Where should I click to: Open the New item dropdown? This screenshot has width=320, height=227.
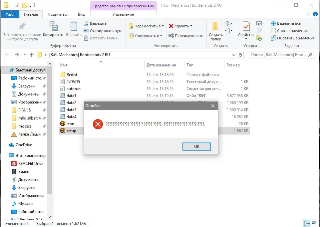[228, 23]
